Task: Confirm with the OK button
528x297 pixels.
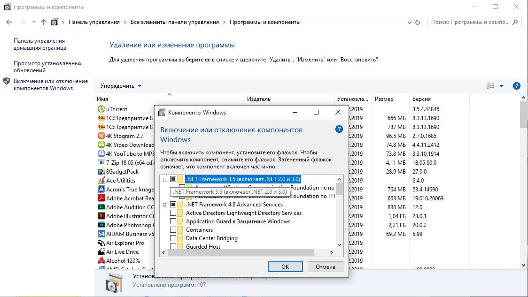Action: point(285,267)
